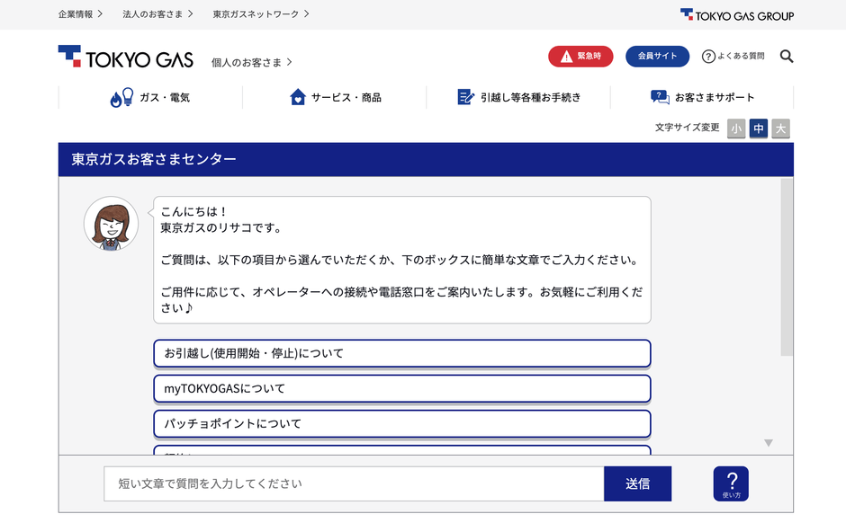Open the 企業情報 link
Image resolution: width=846 pixels, height=523 pixels.
[80, 14]
